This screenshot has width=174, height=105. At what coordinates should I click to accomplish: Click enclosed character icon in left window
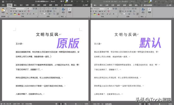[36, 14]
